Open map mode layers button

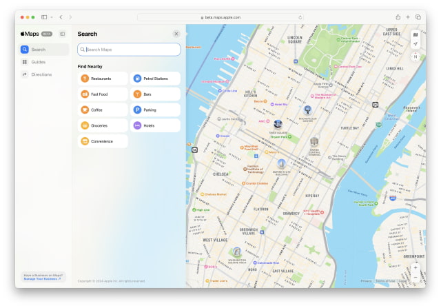pos(415,34)
